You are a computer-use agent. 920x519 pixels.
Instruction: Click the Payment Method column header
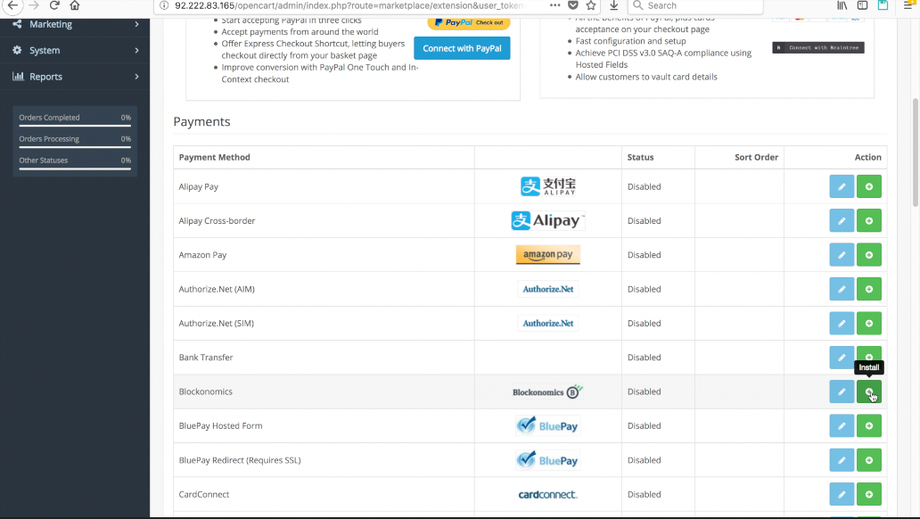pyautogui.click(x=214, y=157)
